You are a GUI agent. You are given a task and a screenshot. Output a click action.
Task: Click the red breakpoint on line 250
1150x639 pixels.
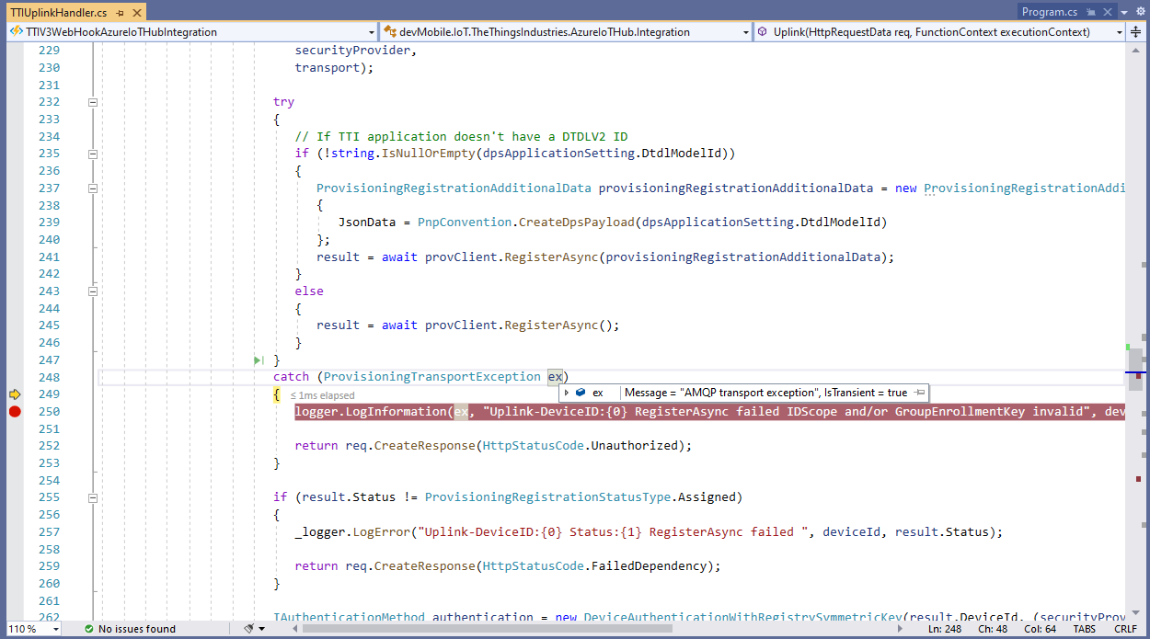[14, 412]
